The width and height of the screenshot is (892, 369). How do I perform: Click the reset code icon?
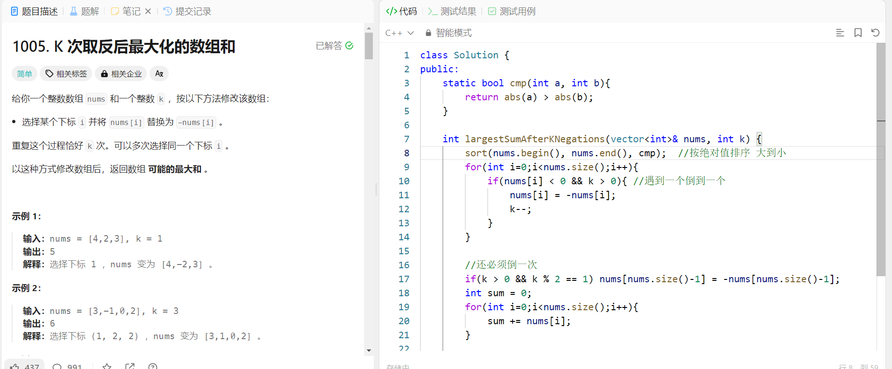point(875,33)
